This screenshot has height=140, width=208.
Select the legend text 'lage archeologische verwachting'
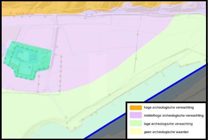(168, 124)
